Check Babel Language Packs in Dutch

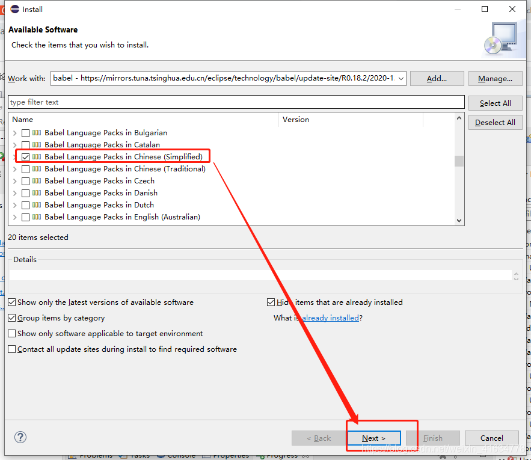pyautogui.click(x=25, y=205)
